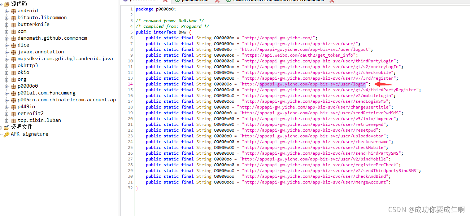
Task: Click the highlighted user/login URL string
Action: tap(313, 84)
